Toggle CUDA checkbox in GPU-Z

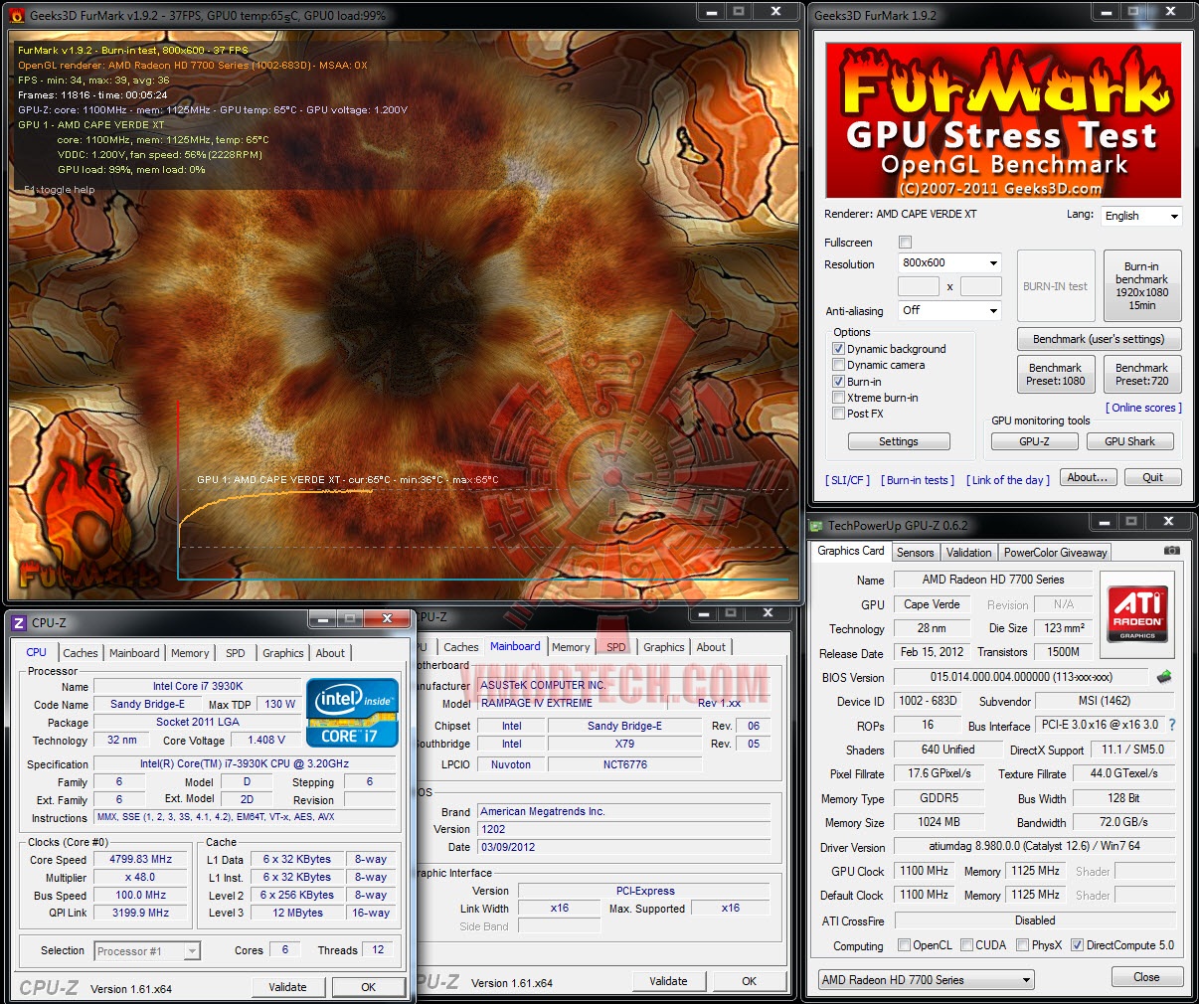(966, 945)
